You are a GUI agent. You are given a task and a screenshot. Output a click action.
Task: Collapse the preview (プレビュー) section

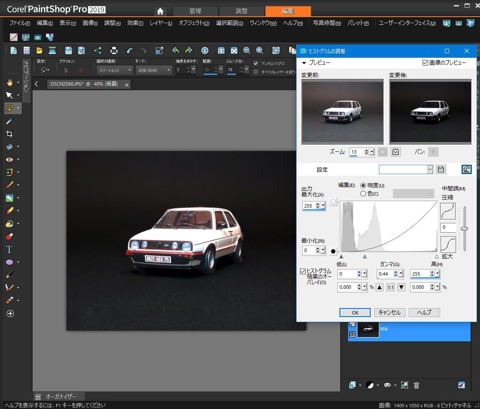click(x=304, y=63)
